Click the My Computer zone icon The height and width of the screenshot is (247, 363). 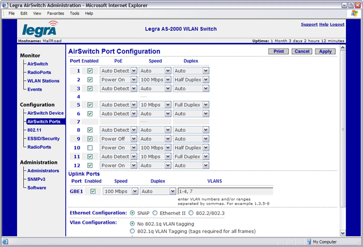tap(309, 242)
